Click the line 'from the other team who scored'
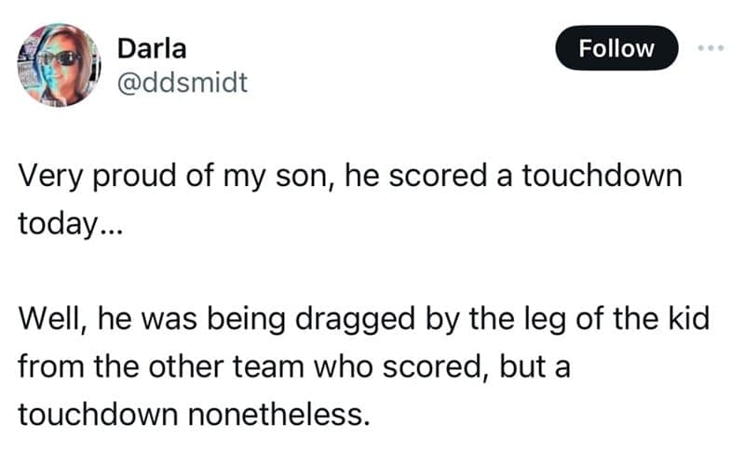745x451 pixels. pos(294,365)
